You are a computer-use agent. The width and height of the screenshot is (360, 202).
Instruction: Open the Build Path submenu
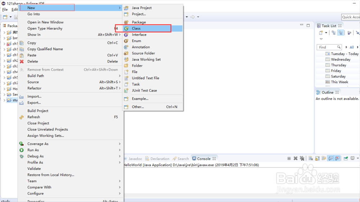coord(71,76)
